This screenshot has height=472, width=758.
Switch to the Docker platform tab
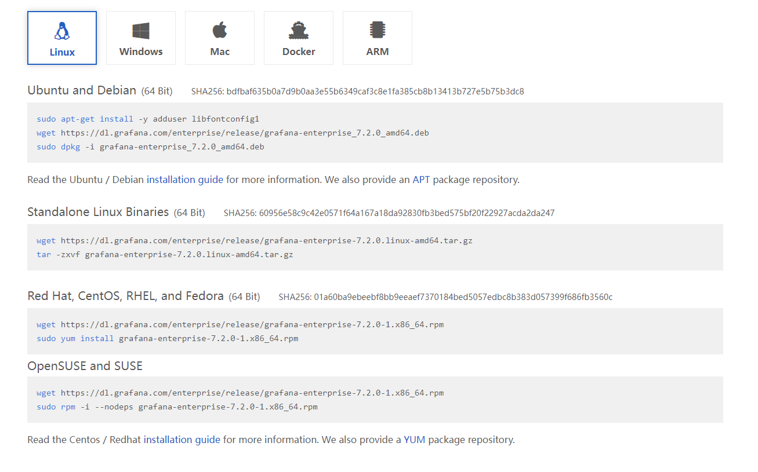point(299,38)
